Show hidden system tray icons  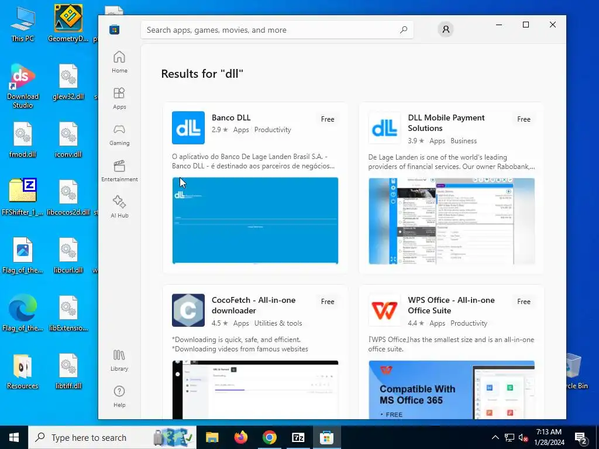(495, 437)
